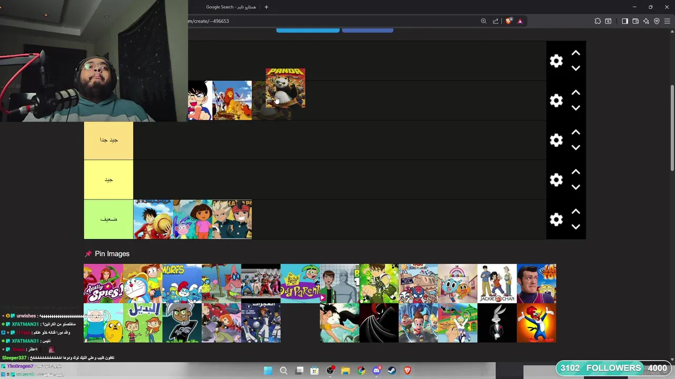This screenshot has width=675, height=379.
Task: Open Brave Rewards triangle icon
Action: click(x=520, y=21)
